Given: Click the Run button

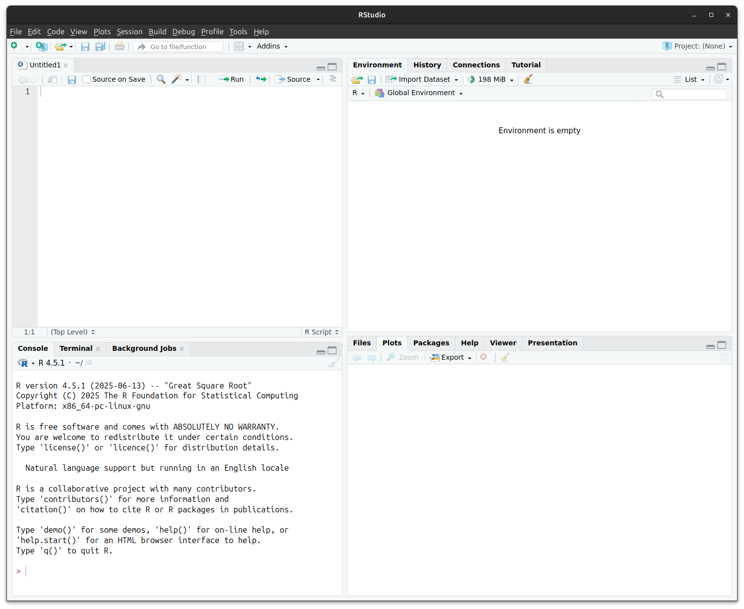Looking at the screenshot, I should coord(231,79).
